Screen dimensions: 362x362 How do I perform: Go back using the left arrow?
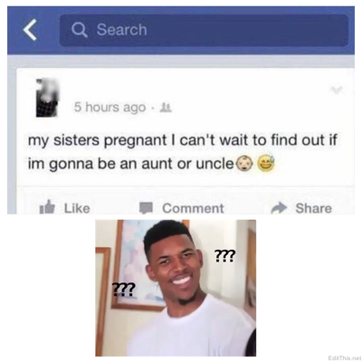point(30,30)
